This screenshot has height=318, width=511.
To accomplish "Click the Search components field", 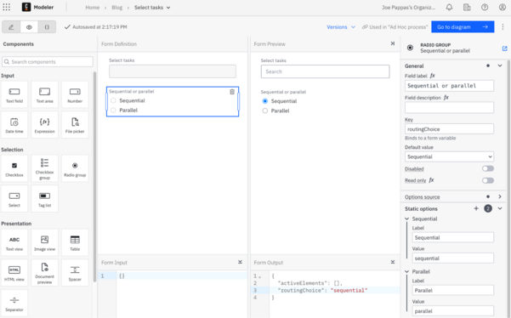I will pos(48,61).
